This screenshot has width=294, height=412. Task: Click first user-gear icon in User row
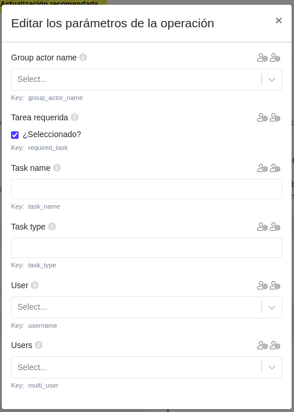click(x=262, y=285)
